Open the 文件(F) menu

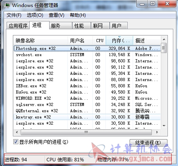tap(14, 15)
